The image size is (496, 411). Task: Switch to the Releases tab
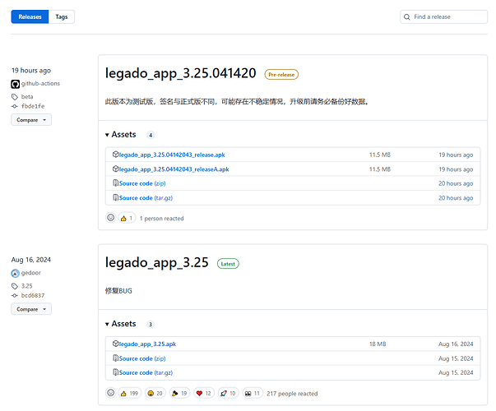click(30, 16)
